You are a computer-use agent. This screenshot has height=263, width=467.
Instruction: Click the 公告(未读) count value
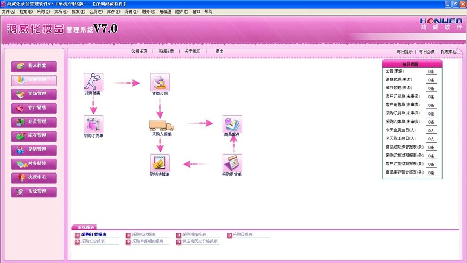click(x=431, y=72)
